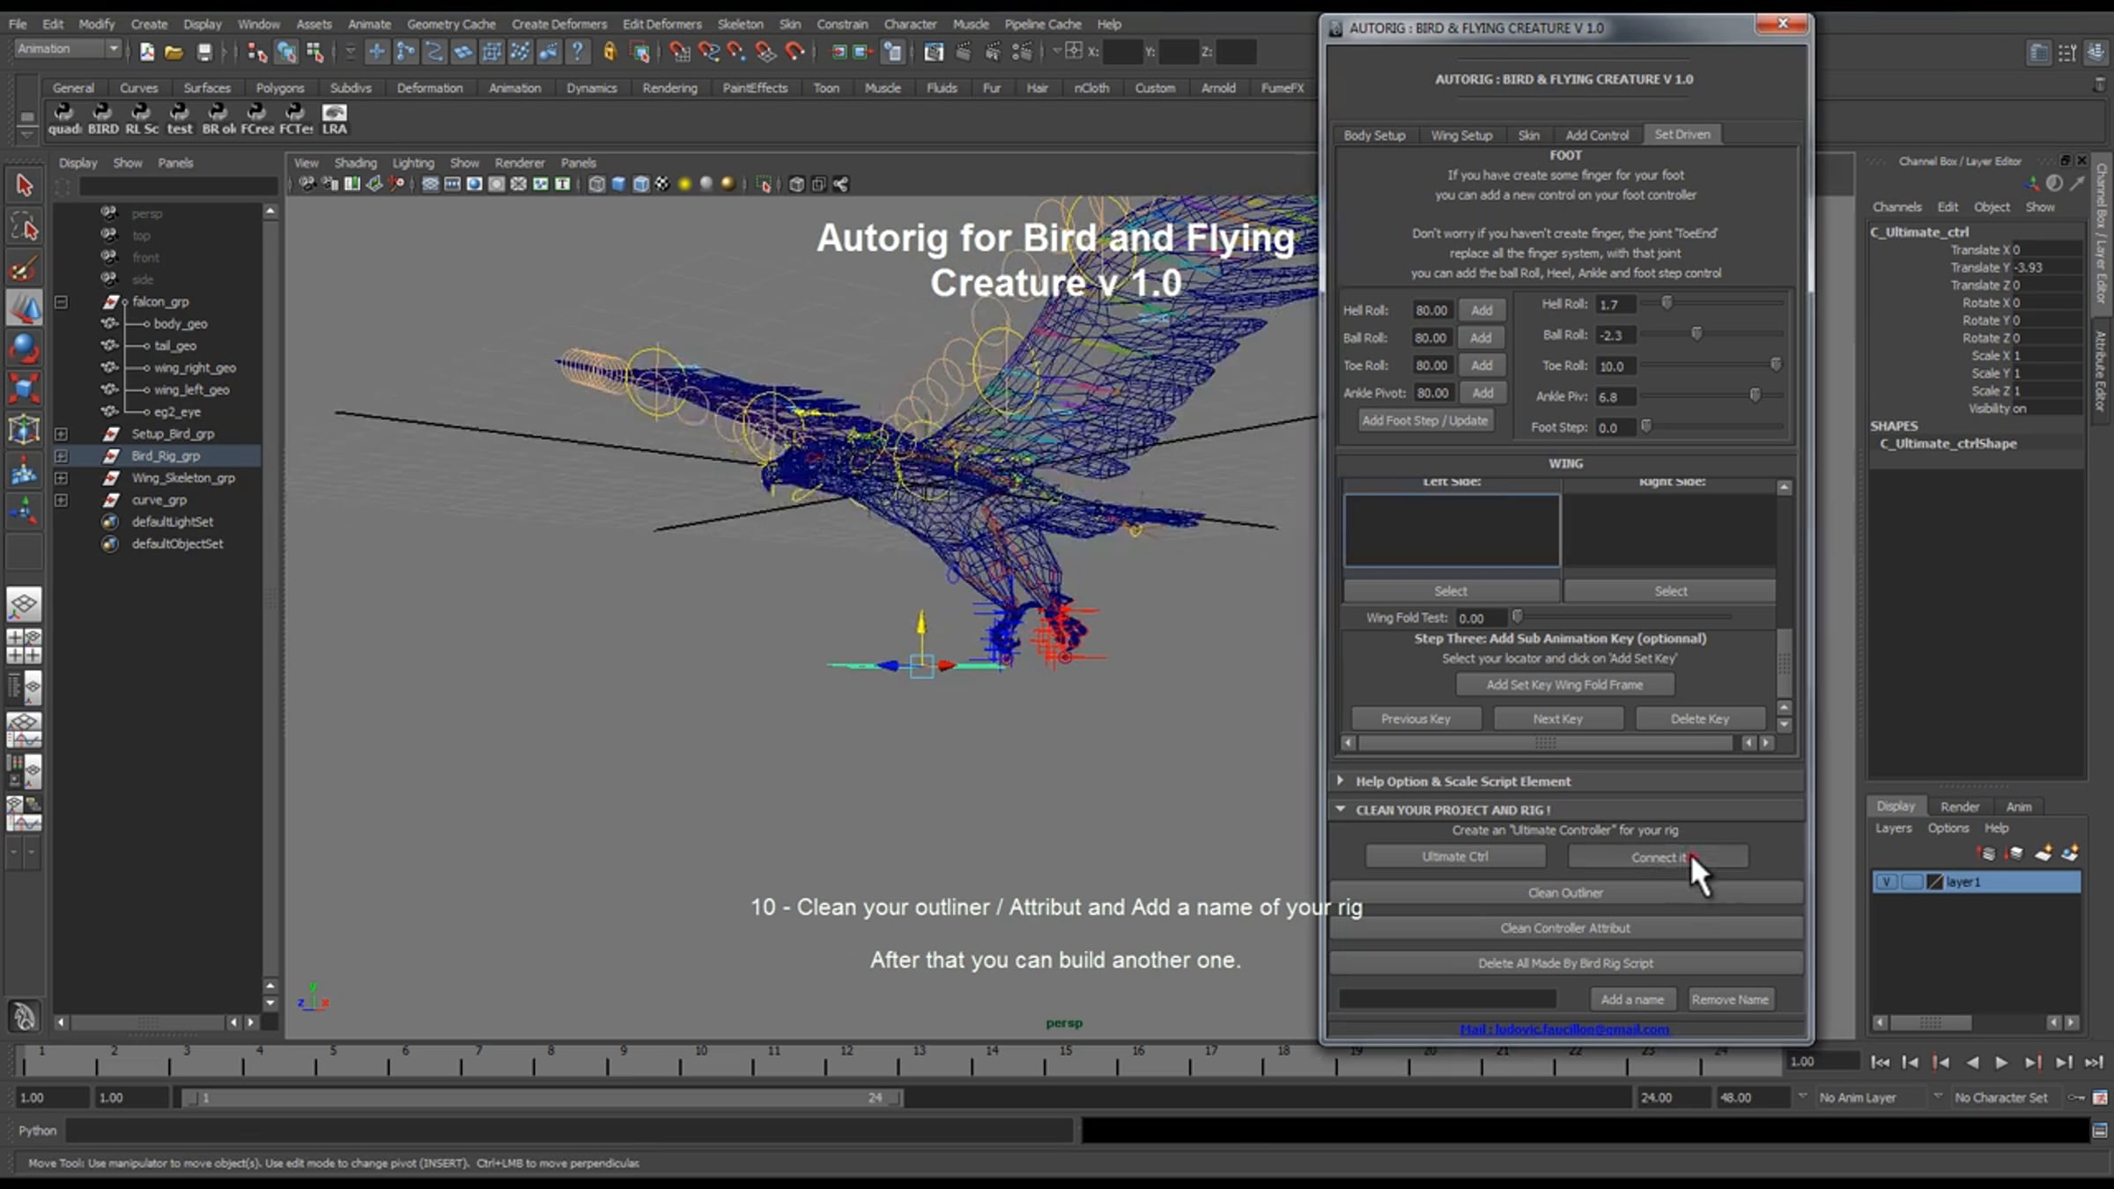
Task: Toggle auto keyframe key icon
Action: tap(2075, 1097)
